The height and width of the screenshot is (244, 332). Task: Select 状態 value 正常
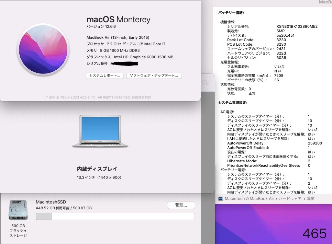click(252, 93)
